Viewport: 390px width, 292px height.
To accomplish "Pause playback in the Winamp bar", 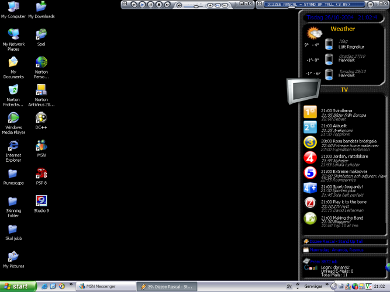I will click(150, 5).
